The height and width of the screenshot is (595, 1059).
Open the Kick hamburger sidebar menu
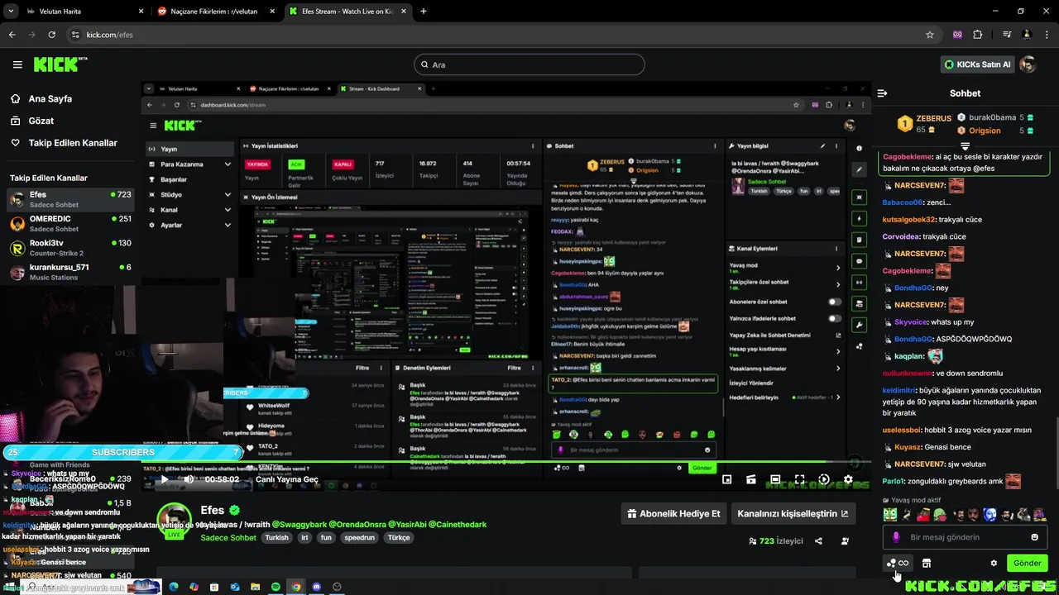(x=17, y=64)
